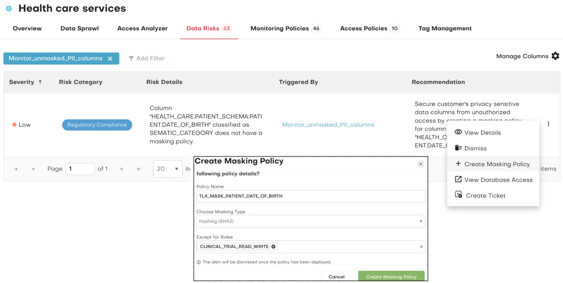Open the Monitor_unmasked_PII_columns link in Triggered By
Screen dimensions: 563x283
[328, 124]
